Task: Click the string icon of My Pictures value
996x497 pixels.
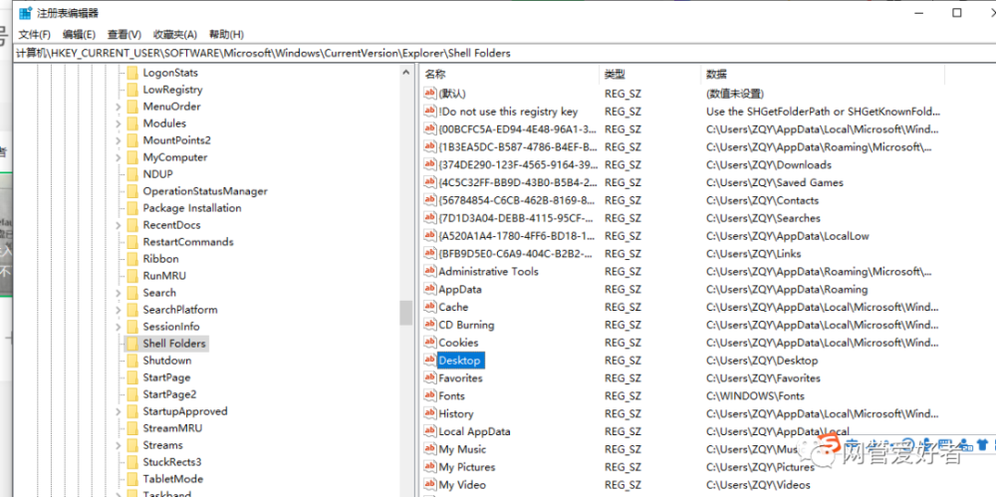Action: [x=430, y=467]
